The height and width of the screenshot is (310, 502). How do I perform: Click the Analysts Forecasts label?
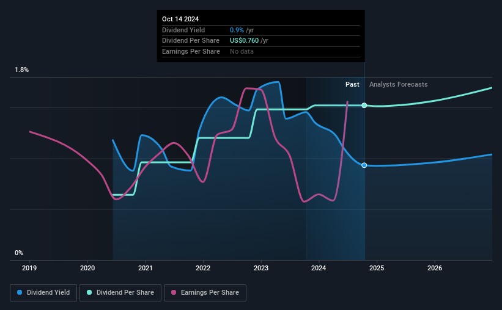tap(398, 84)
